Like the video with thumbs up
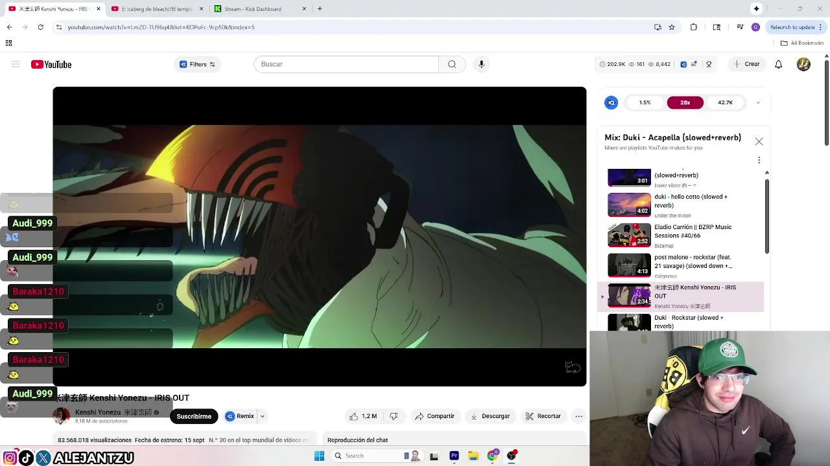This screenshot has width=830, height=466. pos(363,416)
